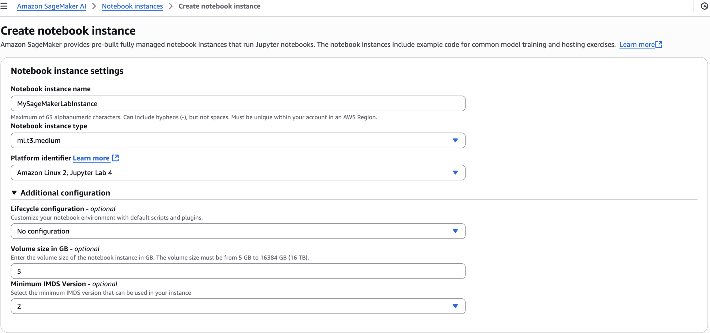Click external link icon beside top Learn more
Image resolution: width=710 pixels, height=333 pixels.
click(x=659, y=44)
